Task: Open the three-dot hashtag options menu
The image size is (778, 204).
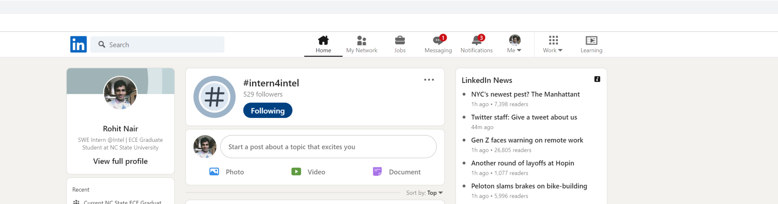Action: tap(429, 80)
